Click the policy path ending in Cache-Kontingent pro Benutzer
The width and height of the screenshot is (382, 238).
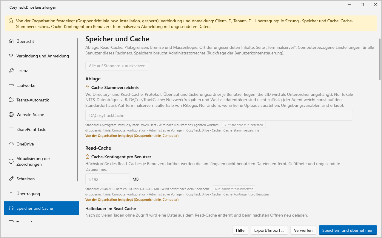pos(177,194)
